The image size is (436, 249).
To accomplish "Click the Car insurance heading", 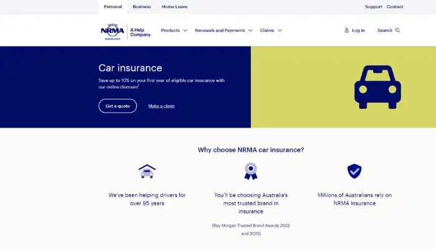I will 130,68.
